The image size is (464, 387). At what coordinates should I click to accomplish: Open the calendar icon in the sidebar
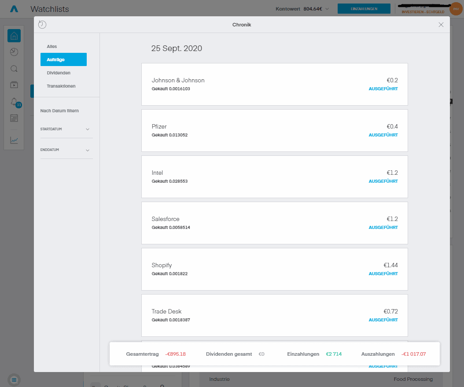coord(14,118)
